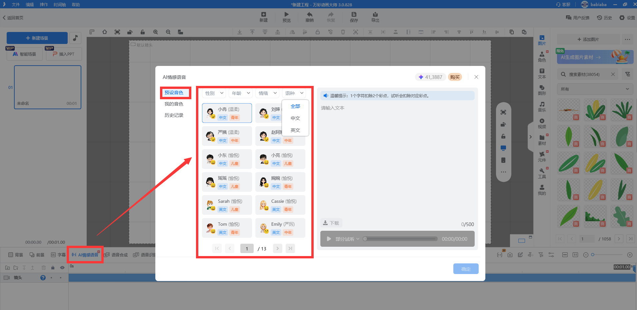Select the 小冉 (温柔) voice card
This screenshot has width=637, height=310.
point(227,113)
